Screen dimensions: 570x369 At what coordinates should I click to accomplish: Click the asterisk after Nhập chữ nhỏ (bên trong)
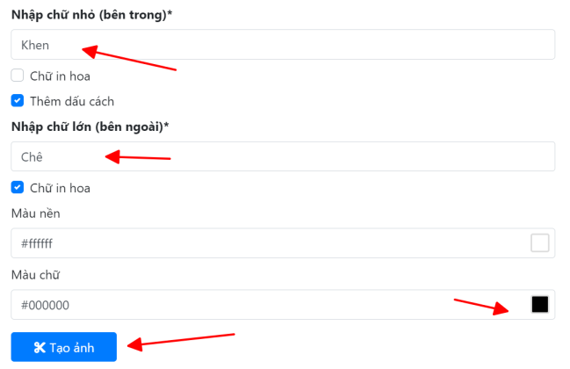point(170,12)
